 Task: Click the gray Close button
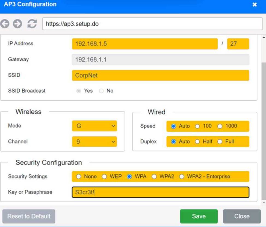point(242,216)
